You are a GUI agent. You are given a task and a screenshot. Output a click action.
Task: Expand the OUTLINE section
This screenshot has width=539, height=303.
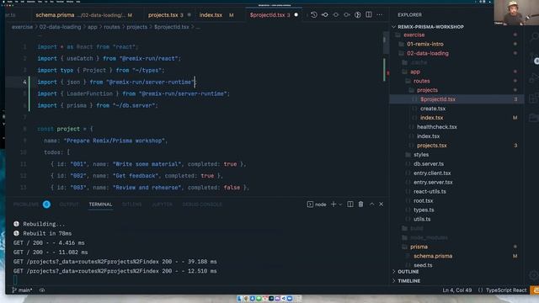tap(408, 272)
